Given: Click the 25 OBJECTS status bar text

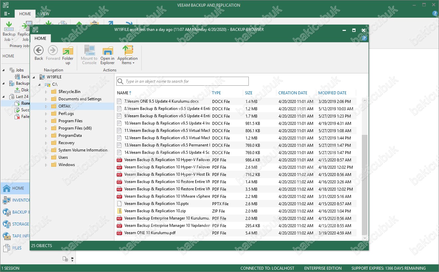Looking at the screenshot, I should pyautogui.click(x=42, y=246).
